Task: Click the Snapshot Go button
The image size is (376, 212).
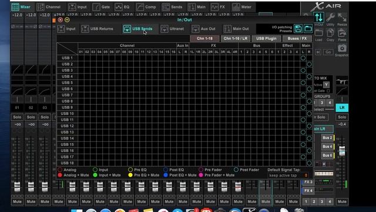Action: [328, 52]
